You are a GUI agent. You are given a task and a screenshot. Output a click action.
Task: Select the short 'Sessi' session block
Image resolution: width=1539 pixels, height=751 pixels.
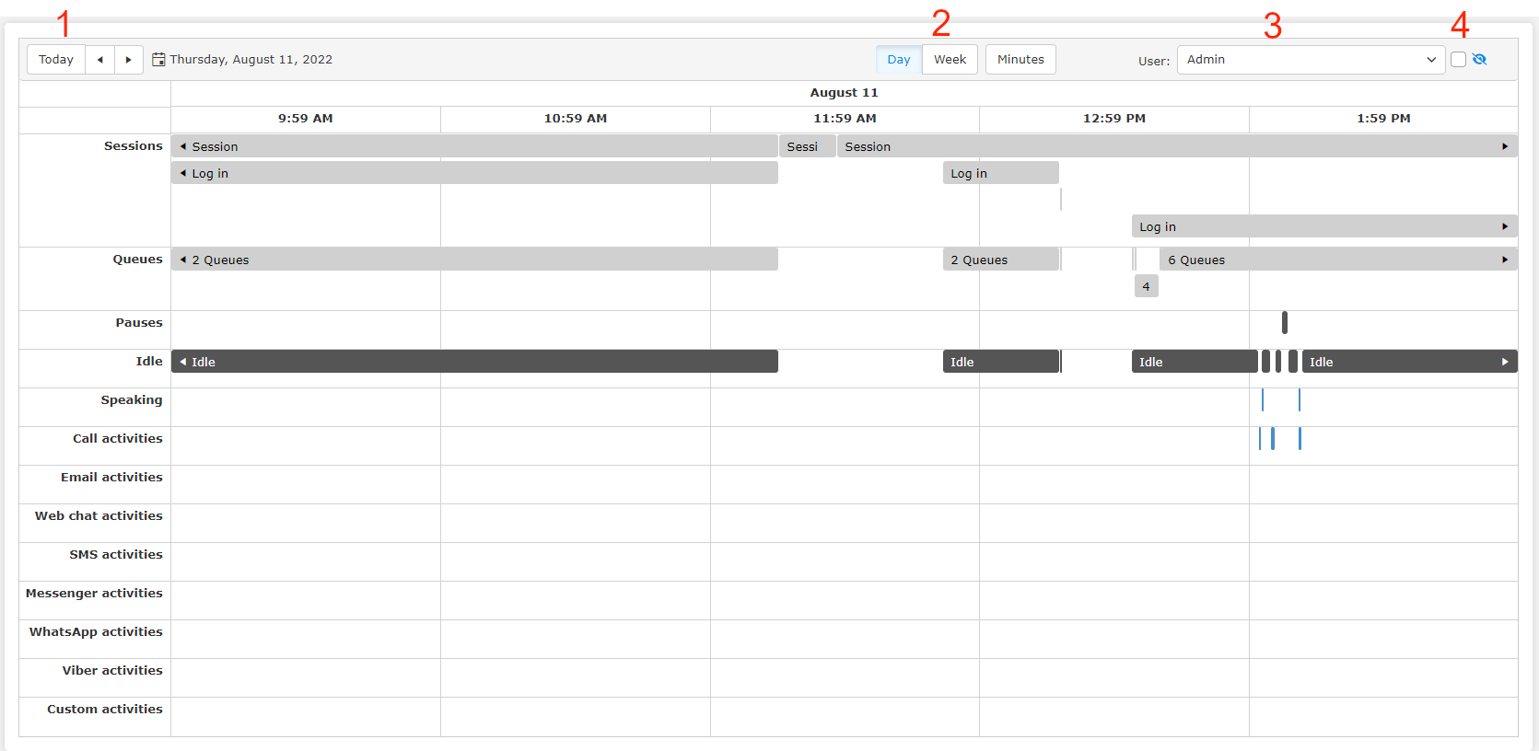(806, 146)
